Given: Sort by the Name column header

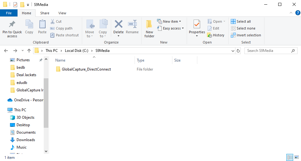Looking at the screenshot, I should click(x=61, y=60).
